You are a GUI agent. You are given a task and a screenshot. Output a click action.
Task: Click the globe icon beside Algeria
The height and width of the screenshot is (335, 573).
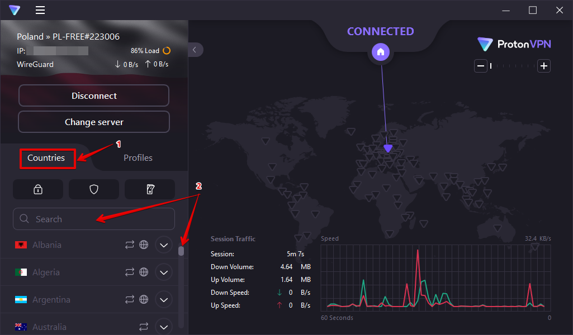point(143,272)
